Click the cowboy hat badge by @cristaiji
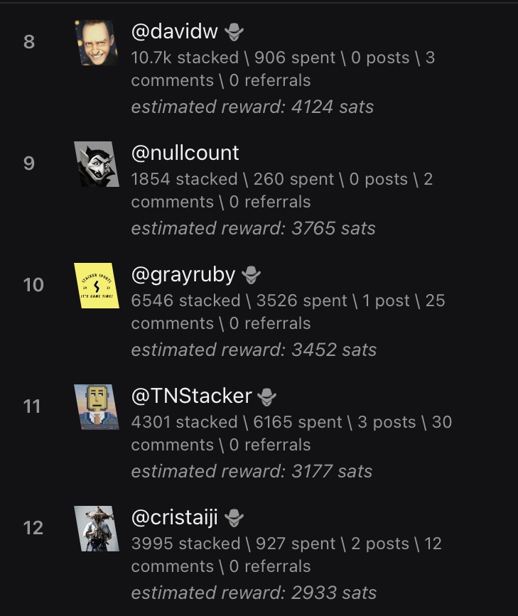Viewport: 518px width, 616px height. click(x=234, y=519)
